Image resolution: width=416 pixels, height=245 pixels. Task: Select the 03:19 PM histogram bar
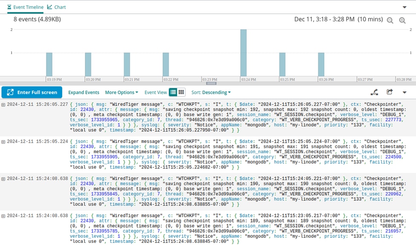[49, 64]
